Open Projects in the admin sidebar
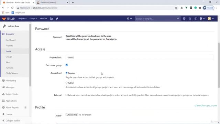Viewport: 220px width, 124px height. (9, 45)
